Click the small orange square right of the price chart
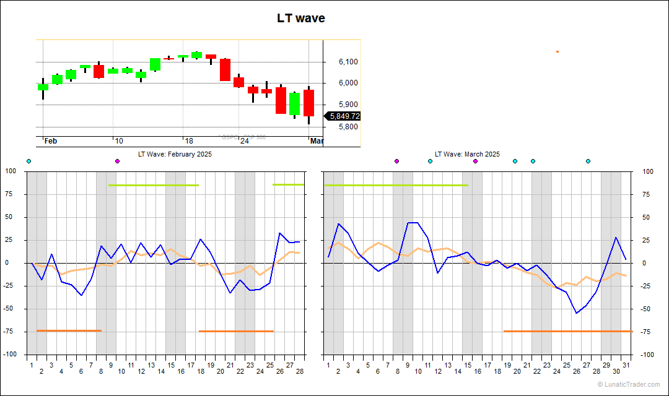 [557, 51]
